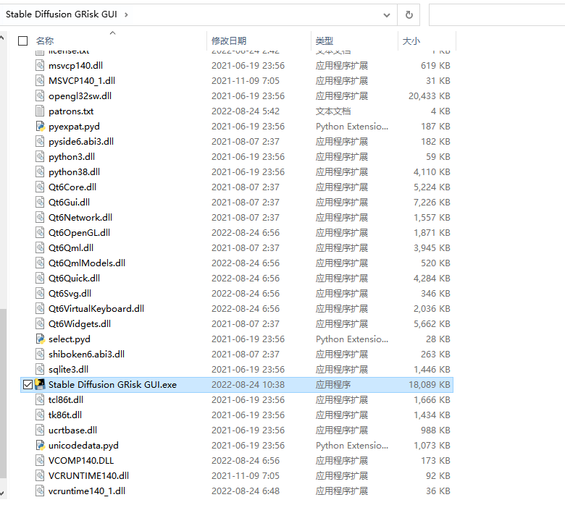Select the Qt6Quick.dll file icon

pyautogui.click(x=40, y=278)
